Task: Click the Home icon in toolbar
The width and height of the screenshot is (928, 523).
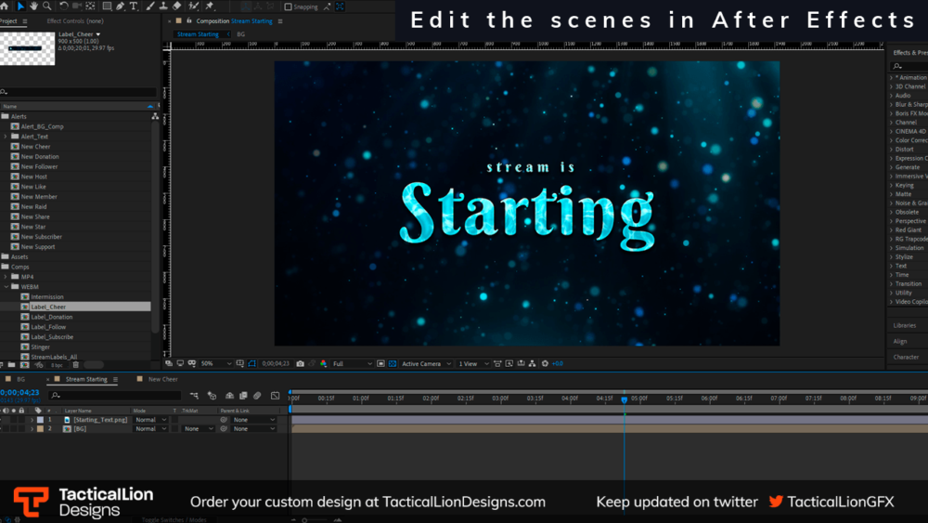Action: (4, 6)
